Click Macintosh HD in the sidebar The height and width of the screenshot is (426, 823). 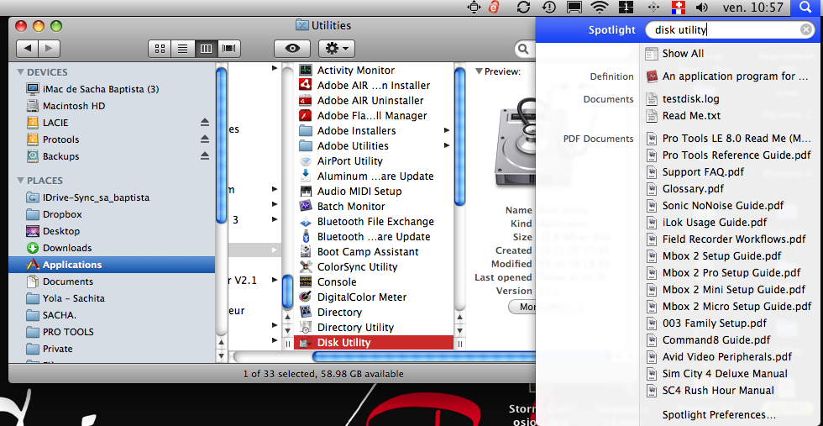pyautogui.click(x=74, y=106)
